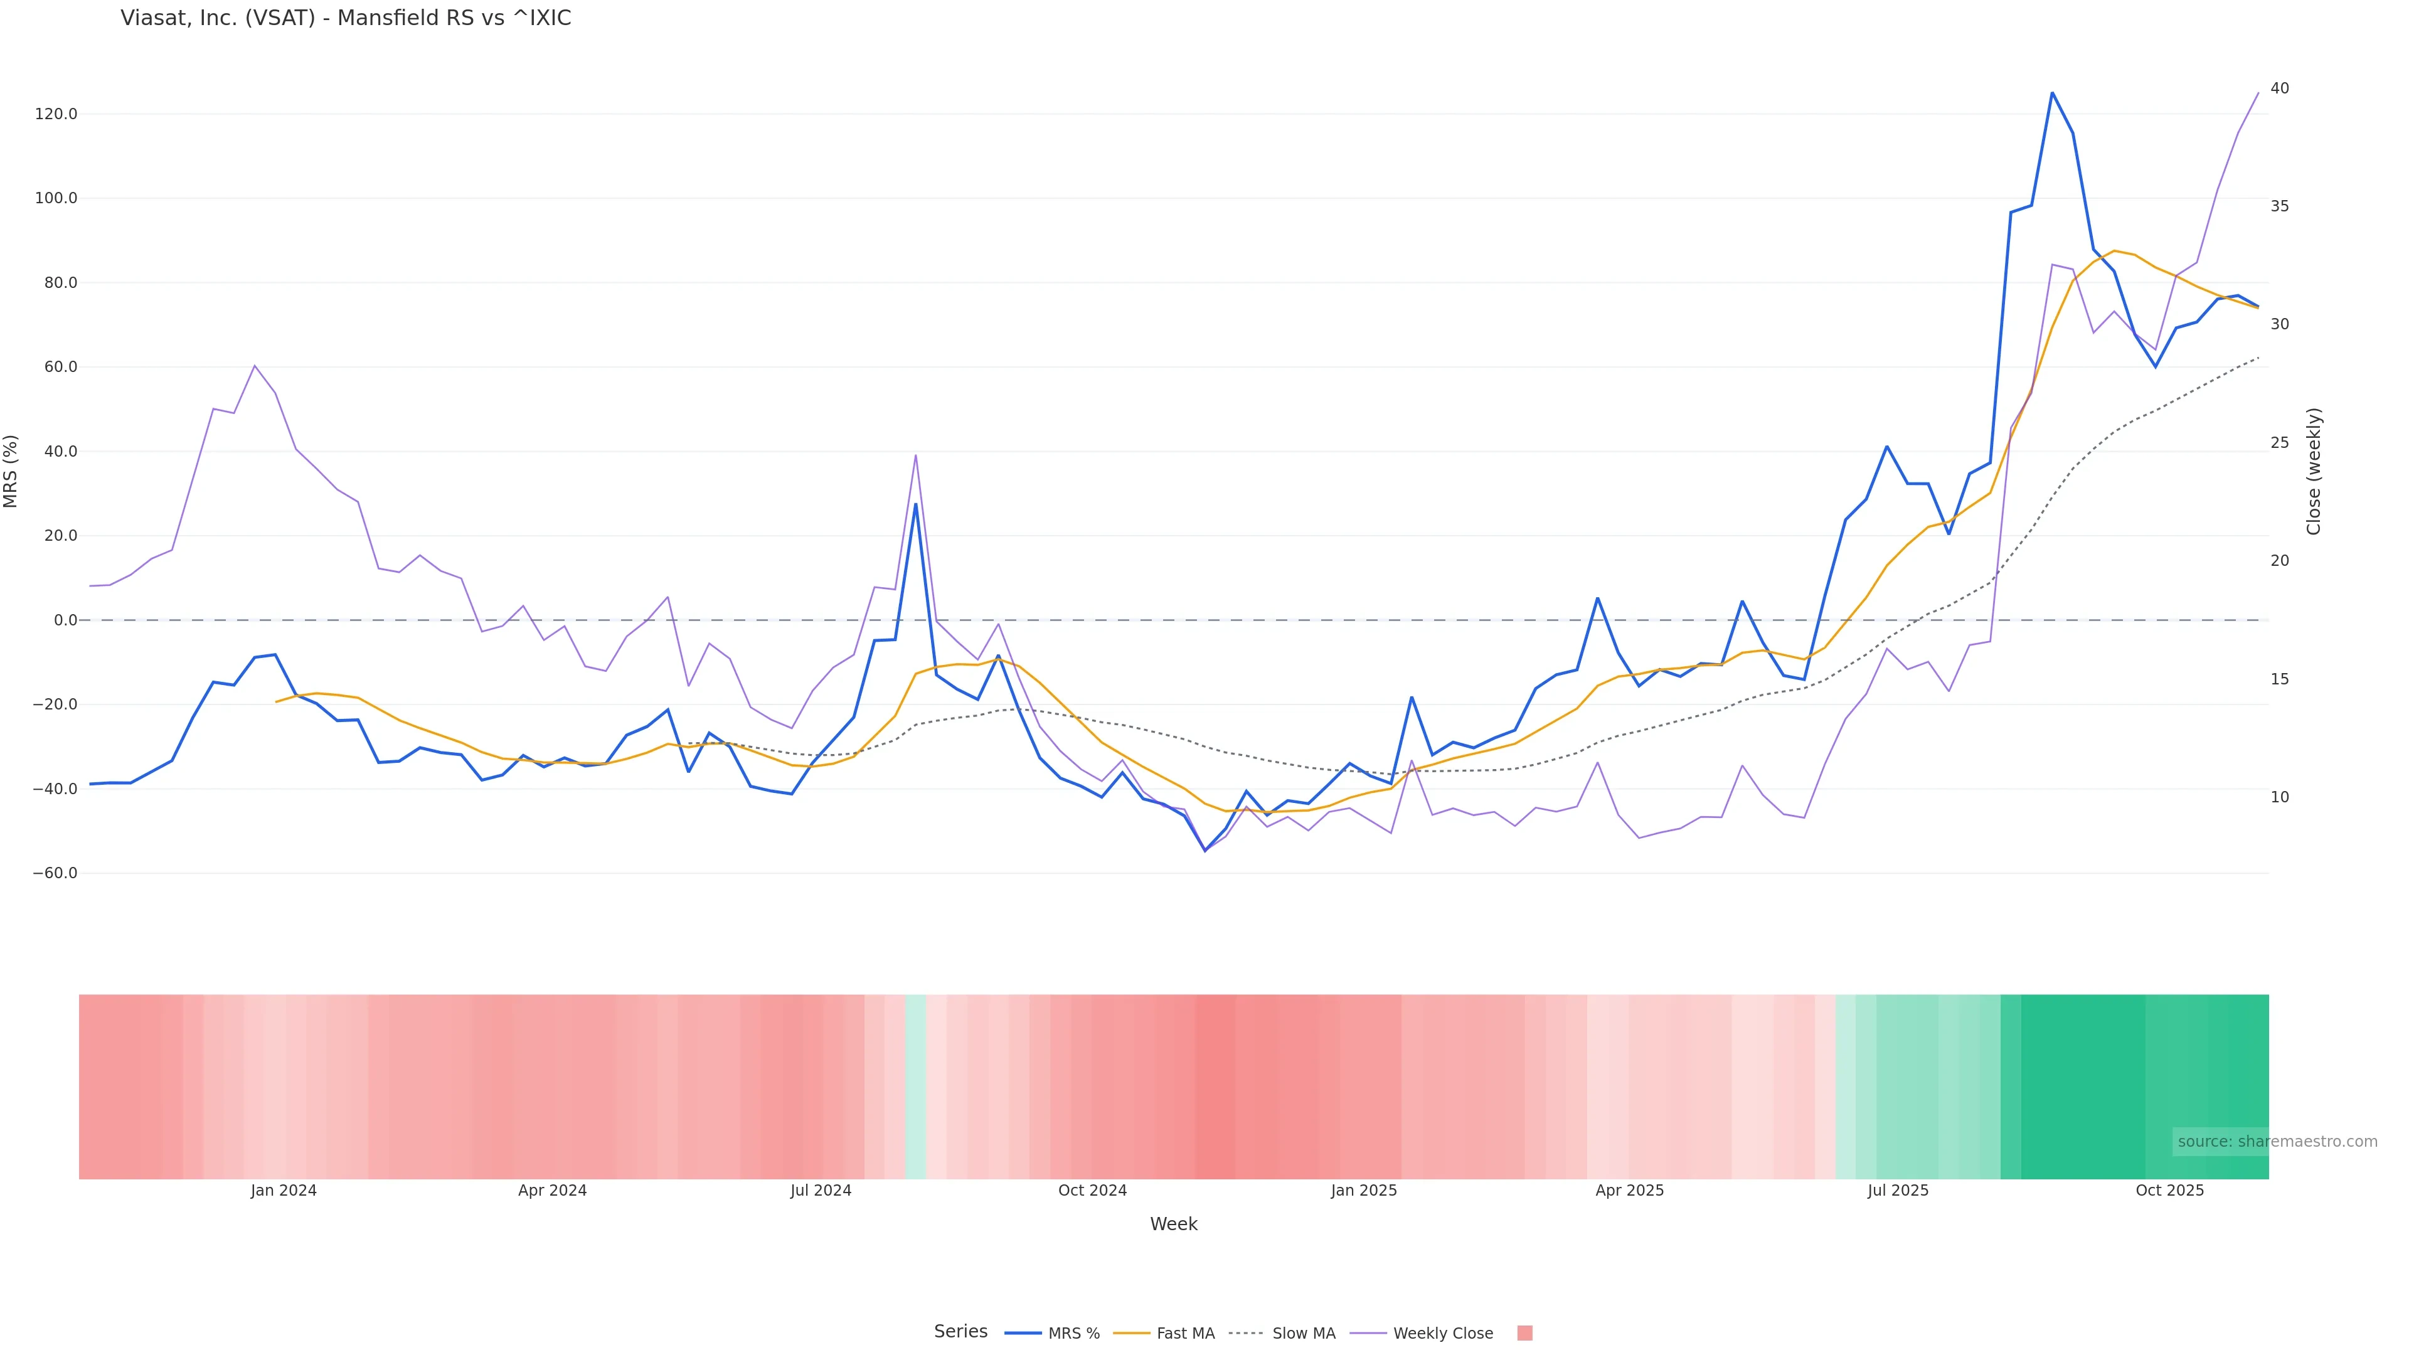Click the Viasat chart title text
The height and width of the screenshot is (1355, 2409).
[x=345, y=19]
